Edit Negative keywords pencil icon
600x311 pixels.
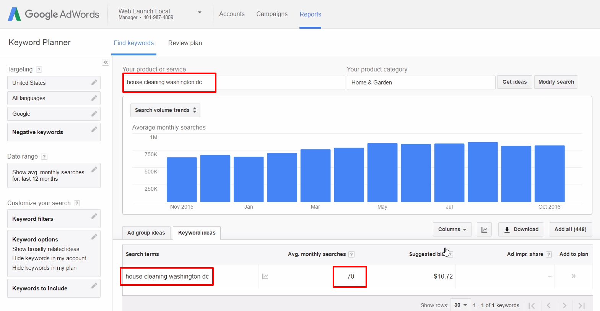[94, 130]
